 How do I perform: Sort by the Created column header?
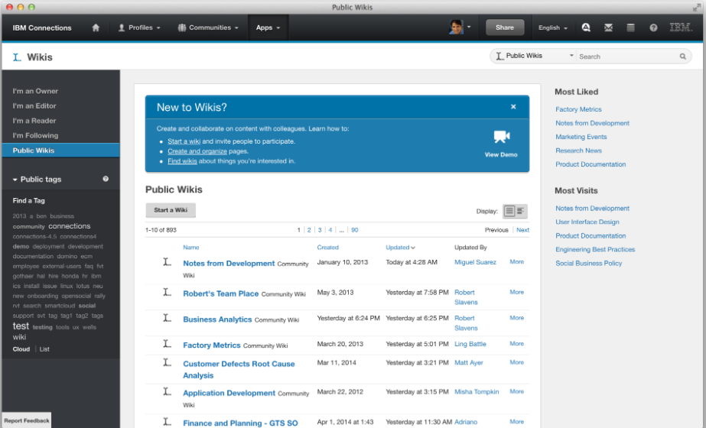pyautogui.click(x=328, y=248)
